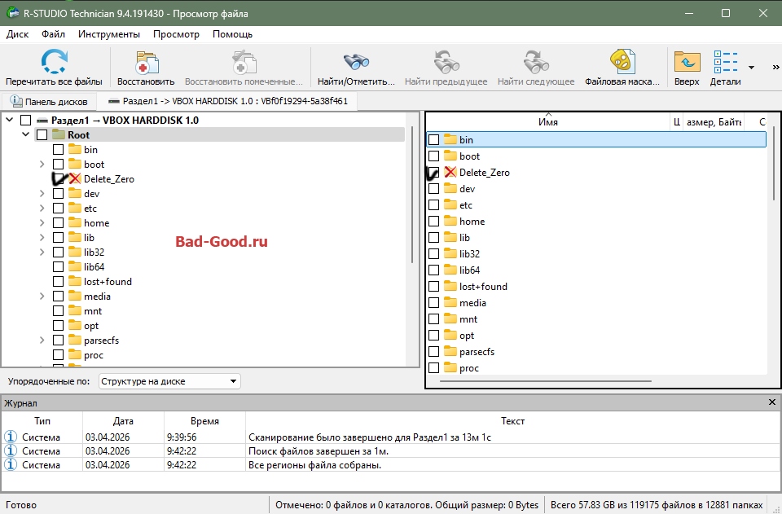Screen dimensions: 782x514
Task: Open the Файловая маска mask tool
Action: click(622, 63)
